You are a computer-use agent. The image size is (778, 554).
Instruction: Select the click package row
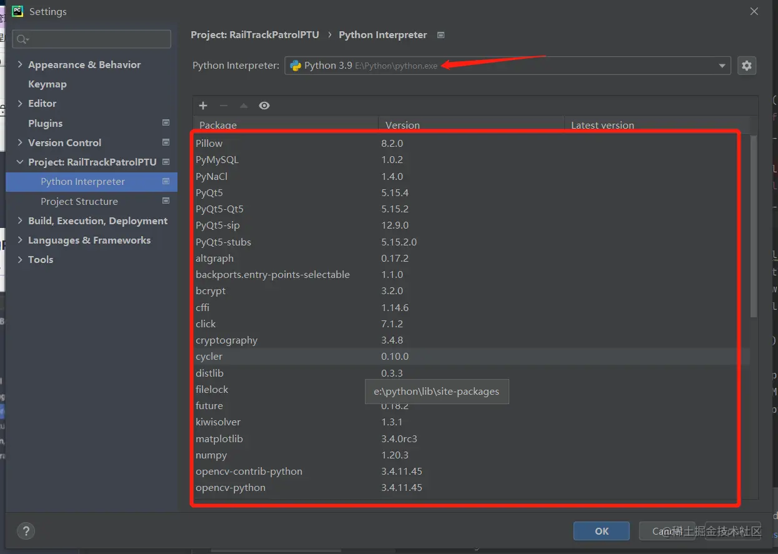click(x=471, y=324)
